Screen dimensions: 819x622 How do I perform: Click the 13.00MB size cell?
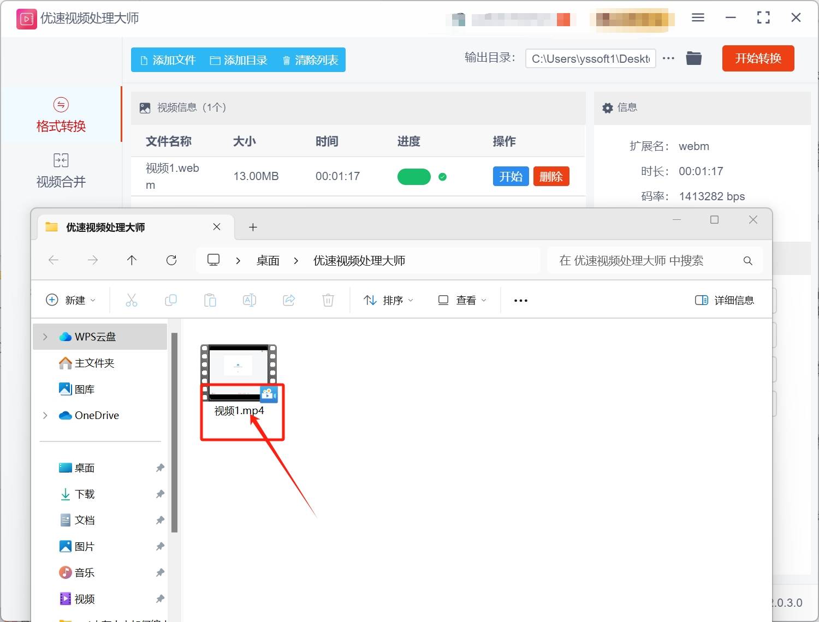[256, 176]
